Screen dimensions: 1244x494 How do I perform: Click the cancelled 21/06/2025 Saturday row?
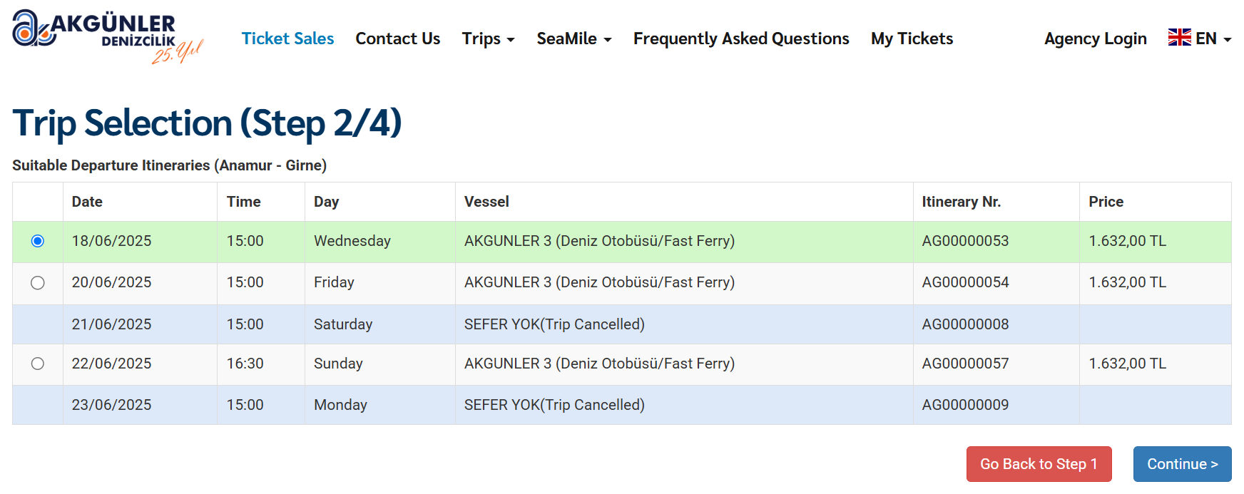pyautogui.click(x=554, y=324)
